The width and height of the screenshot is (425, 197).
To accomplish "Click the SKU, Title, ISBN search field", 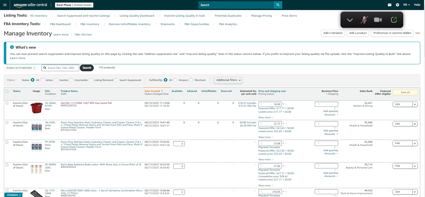I will click(60, 68).
